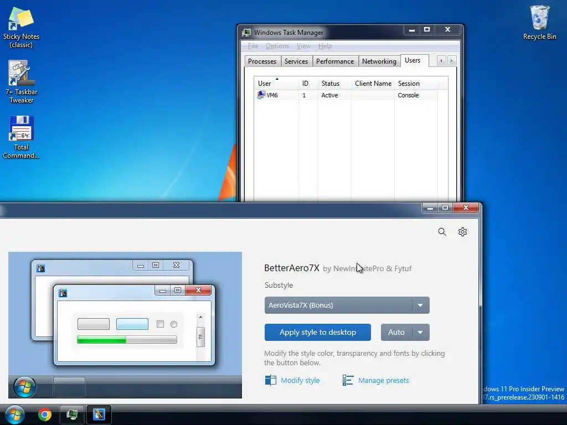Click the tab scroll right arrow in Task Manager
567x425 pixels.
pos(451,61)
